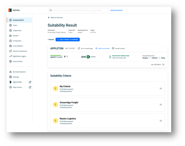Click the Oceanridge Freight warning icon
Screen dimensions: 185x146
[55, 104]
